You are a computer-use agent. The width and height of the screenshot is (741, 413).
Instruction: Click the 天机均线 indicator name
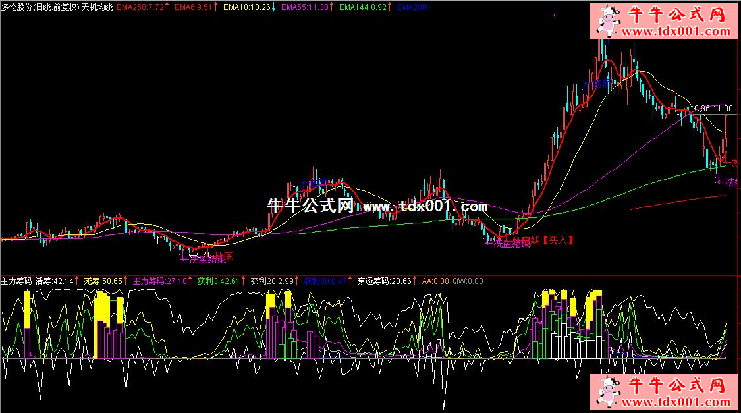tap(96, 7)
